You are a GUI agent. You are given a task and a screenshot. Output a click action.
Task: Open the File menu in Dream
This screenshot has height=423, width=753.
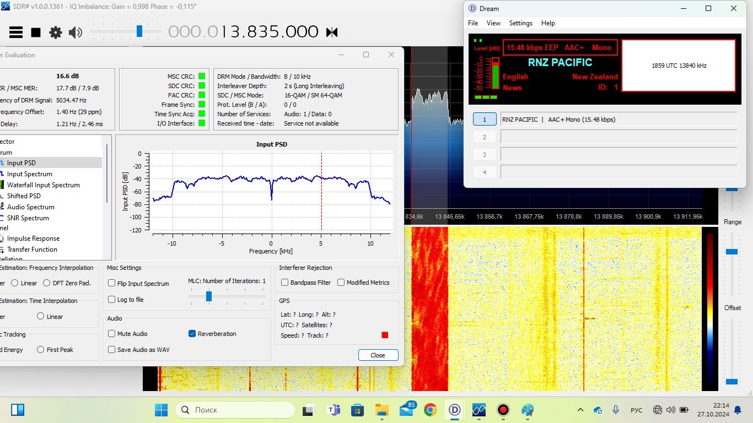pos(473,23)
